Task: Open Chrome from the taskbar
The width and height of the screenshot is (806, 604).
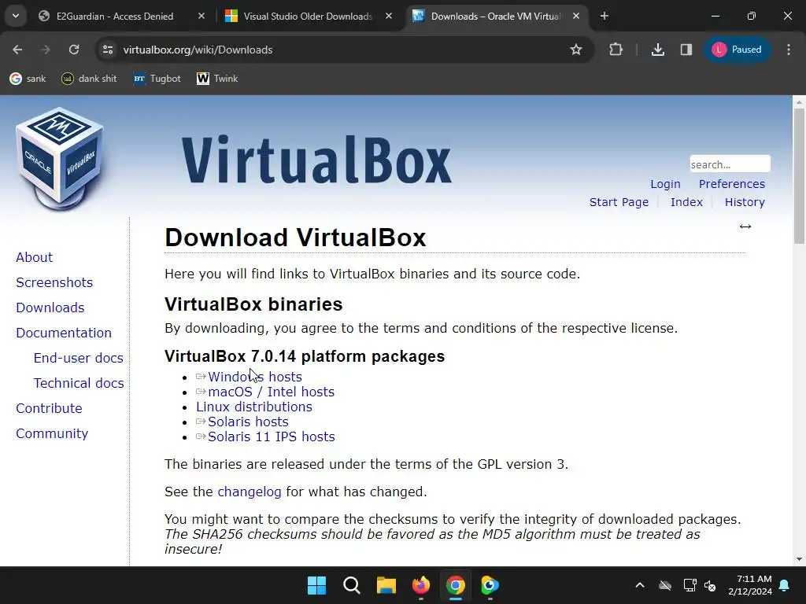Action: tap(456, 585)
